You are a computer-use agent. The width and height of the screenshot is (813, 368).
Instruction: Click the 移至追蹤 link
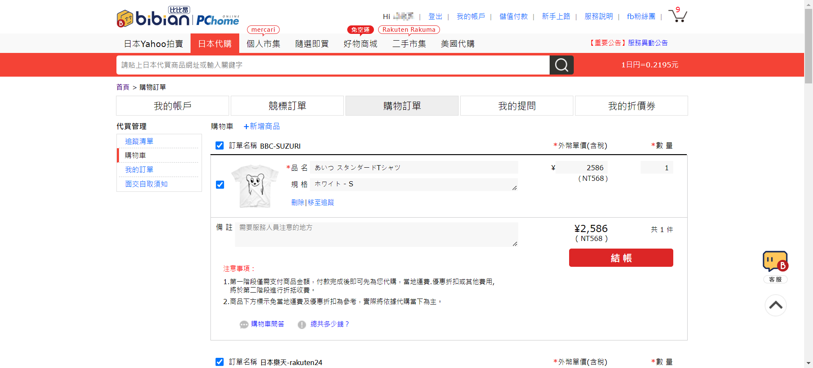(321, 202)
